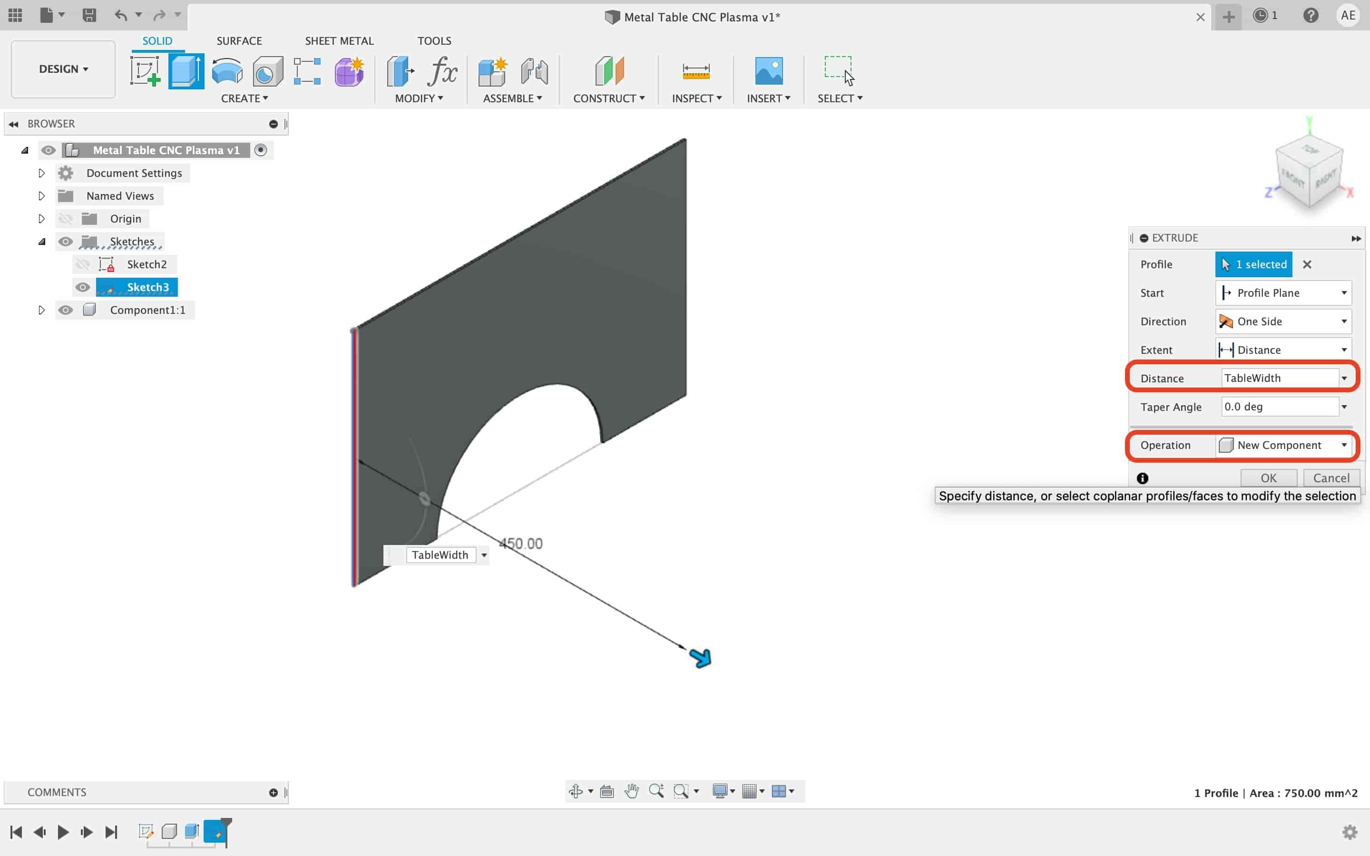Expand the Document Settings node
1370x856 pixels.
41,173
